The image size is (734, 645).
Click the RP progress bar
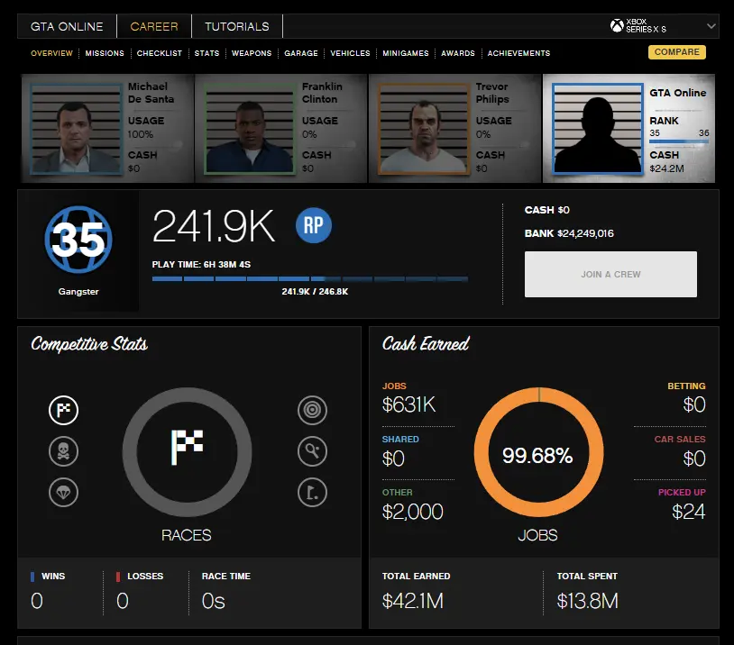309,279
